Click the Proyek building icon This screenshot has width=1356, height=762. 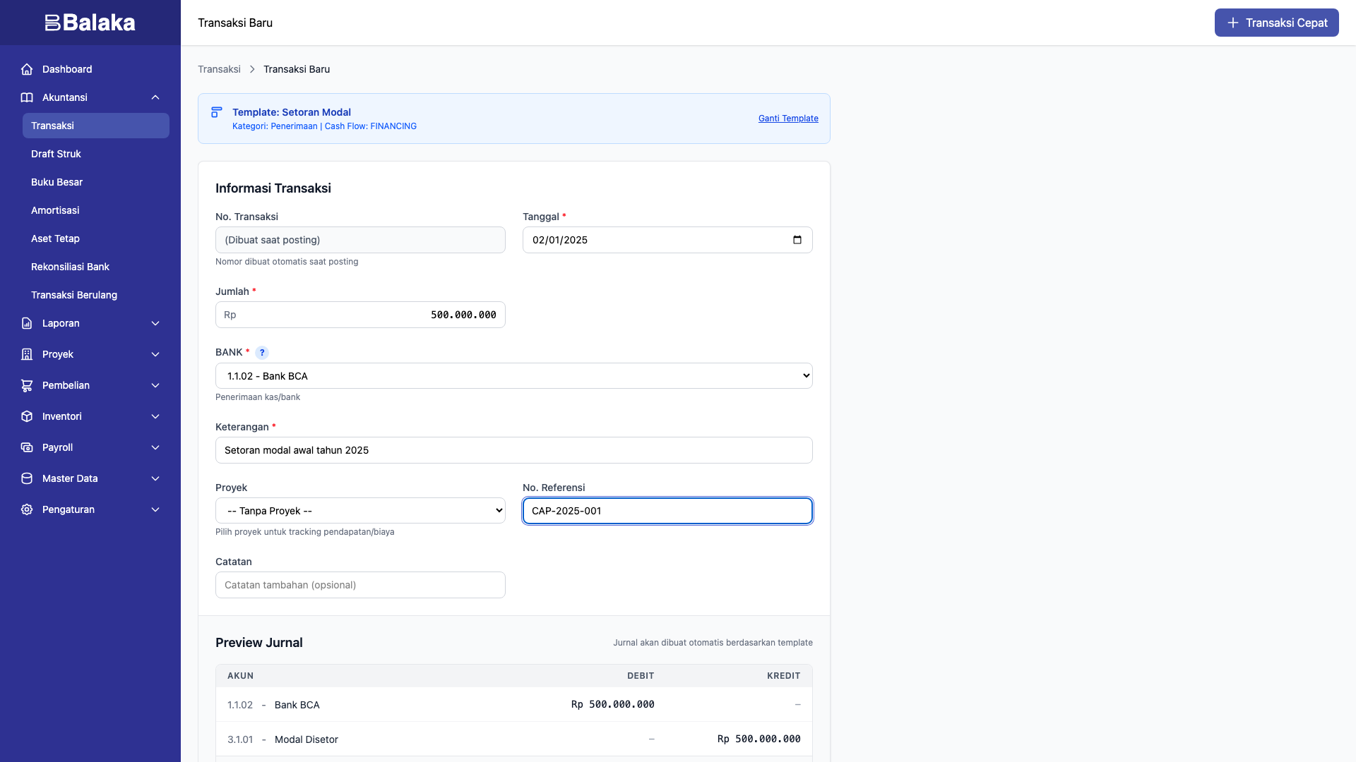[x=27, y=354]
